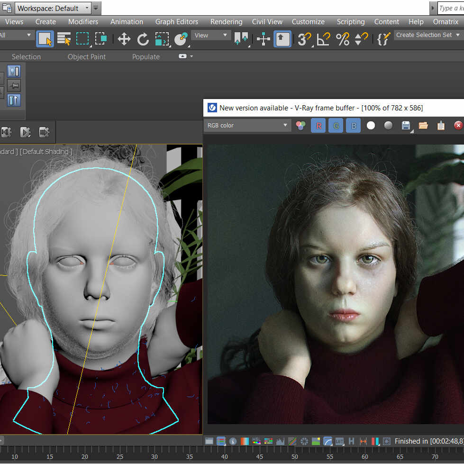Go to next key frame

45,132
